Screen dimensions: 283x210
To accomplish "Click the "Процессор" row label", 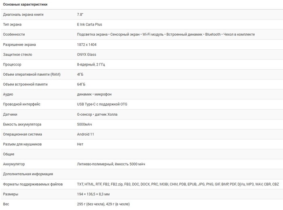I will tap(12, 64).
